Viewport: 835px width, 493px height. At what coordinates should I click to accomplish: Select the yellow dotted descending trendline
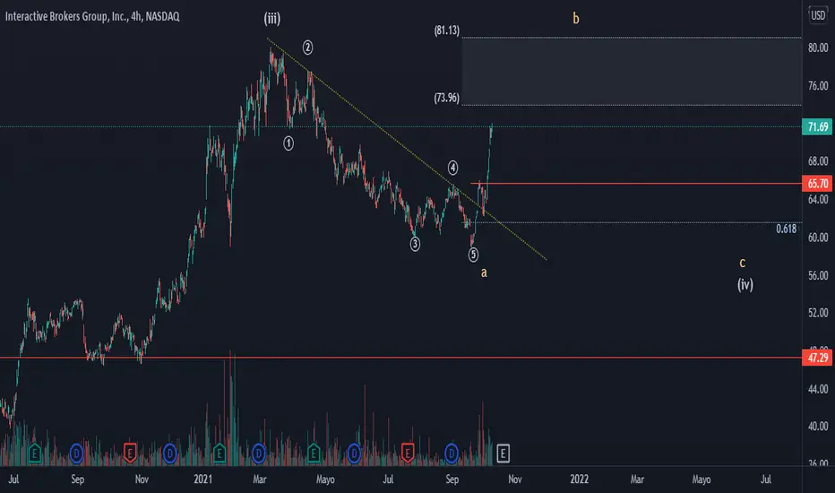click(407, 149)
